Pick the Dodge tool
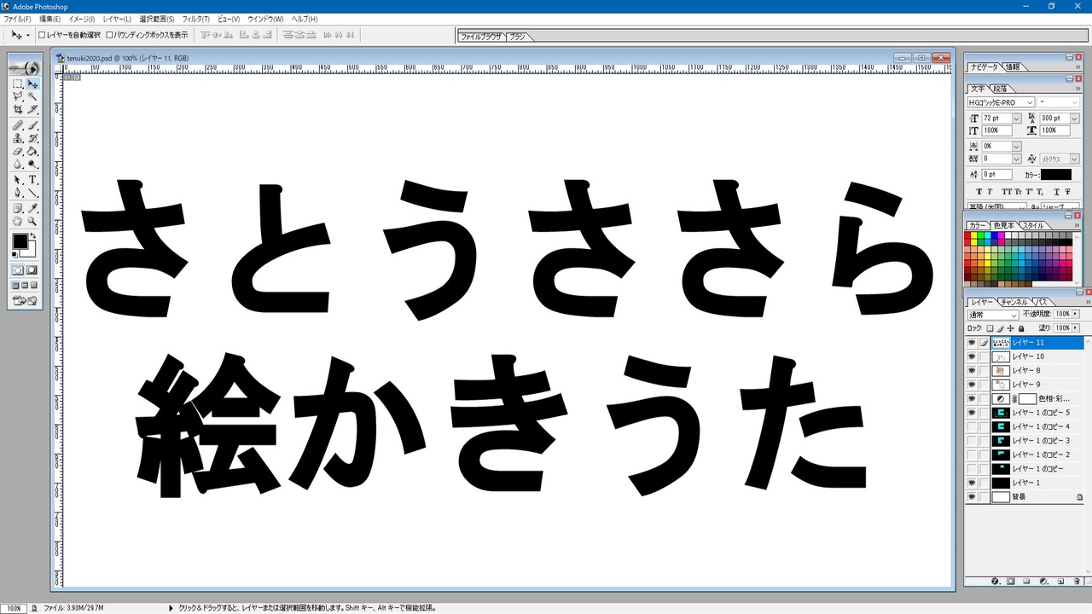This screenshot has width=1092, height=614. click(x=32, y=164)
